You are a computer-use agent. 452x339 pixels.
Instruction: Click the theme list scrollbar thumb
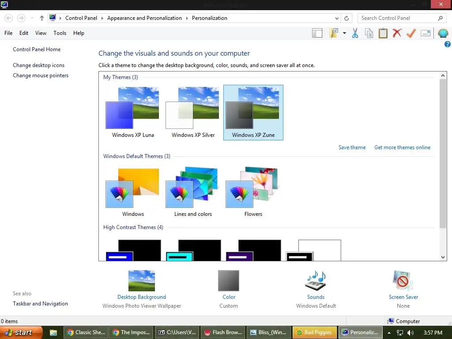point(443,153)
